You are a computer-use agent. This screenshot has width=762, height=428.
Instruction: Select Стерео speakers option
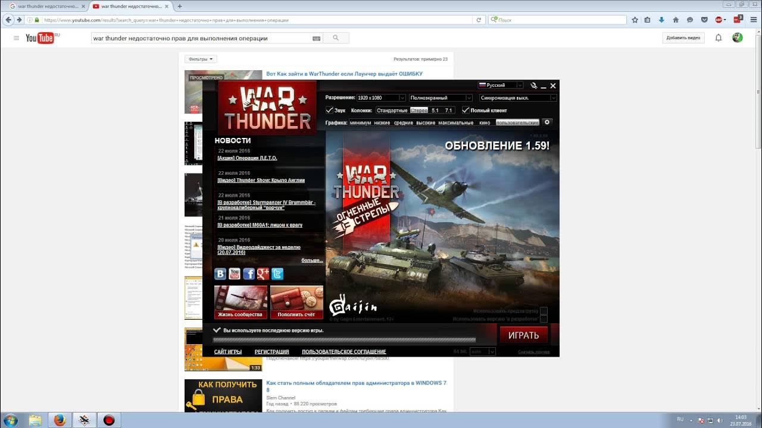pyautogui.click(x=419, y=111)
